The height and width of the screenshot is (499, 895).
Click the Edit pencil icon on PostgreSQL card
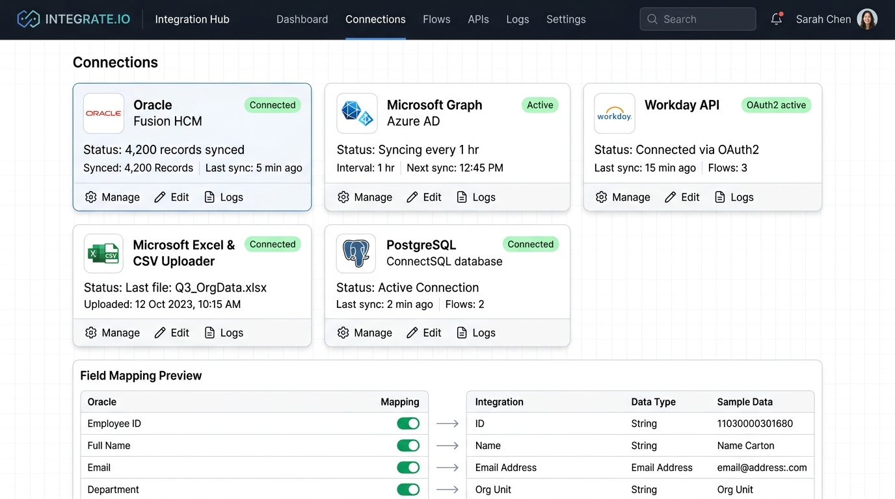(x=412, y=333)
